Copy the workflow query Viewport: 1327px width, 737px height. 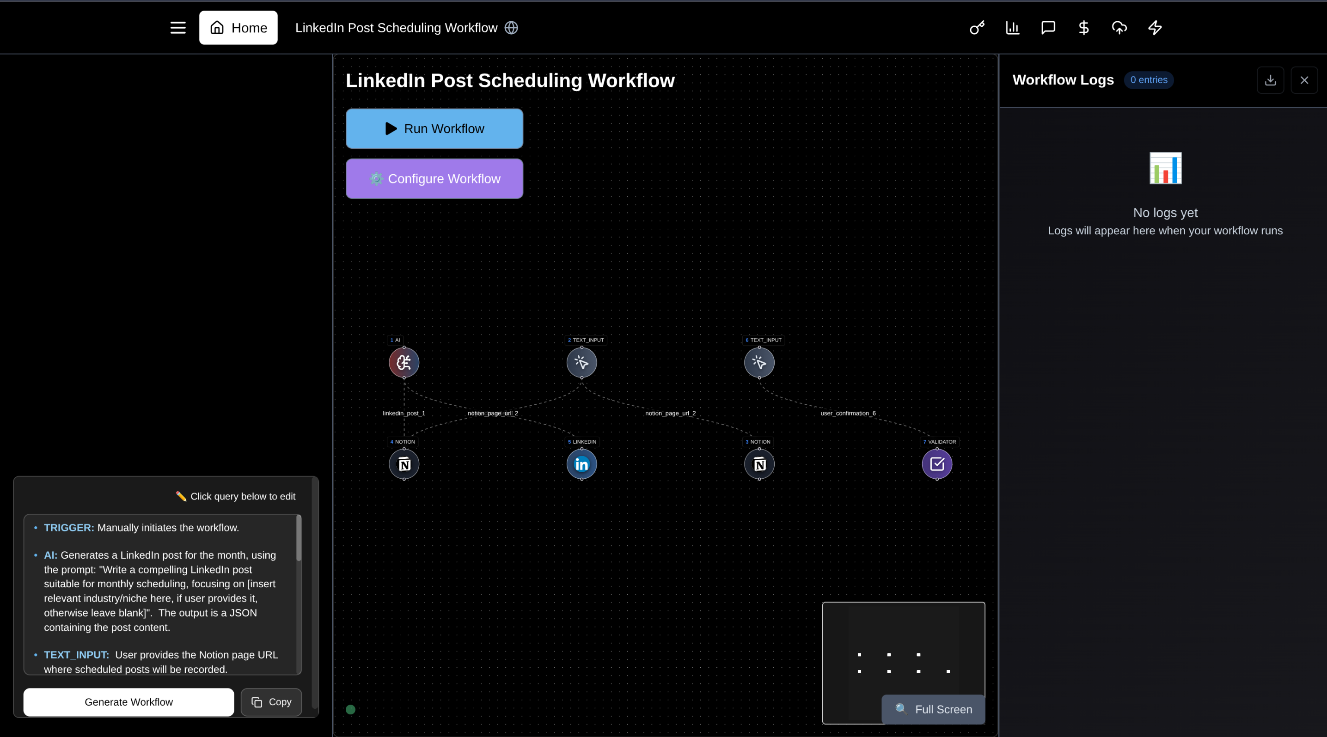coord(270,702)
